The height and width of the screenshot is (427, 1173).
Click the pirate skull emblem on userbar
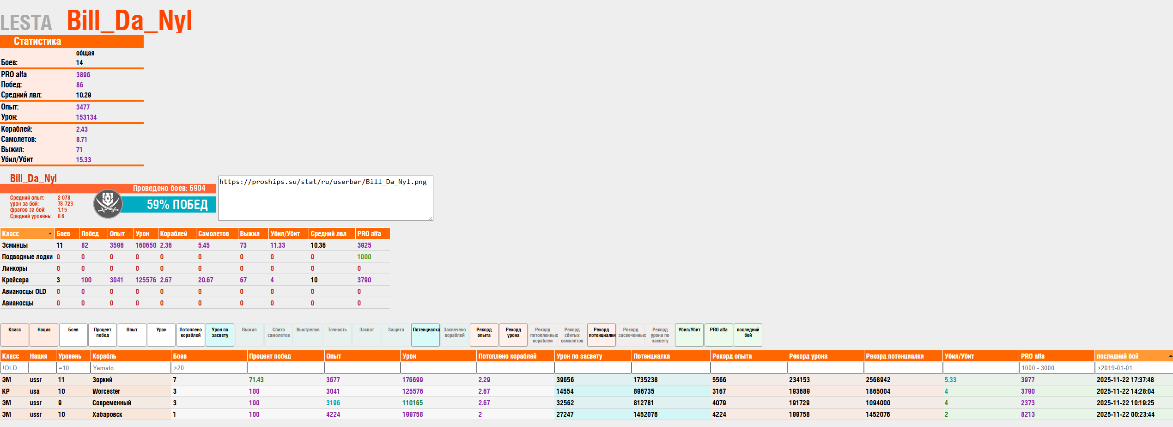click(108, 204)
